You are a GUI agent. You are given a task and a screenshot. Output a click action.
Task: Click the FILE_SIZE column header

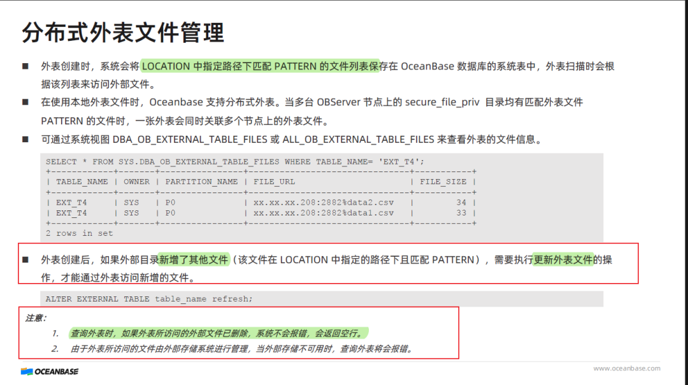click(443, 182)
